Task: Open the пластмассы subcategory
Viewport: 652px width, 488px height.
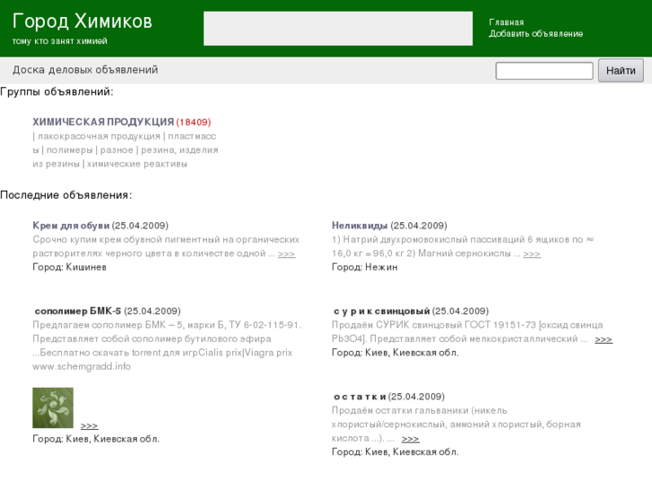Action: pyautogui.click(x=192, y=136)
